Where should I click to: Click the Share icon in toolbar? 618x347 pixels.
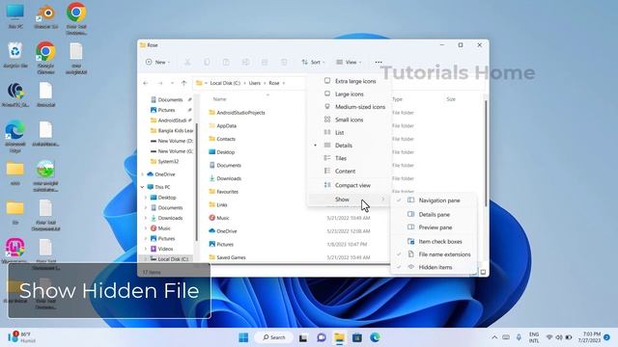tap(265, 62)
